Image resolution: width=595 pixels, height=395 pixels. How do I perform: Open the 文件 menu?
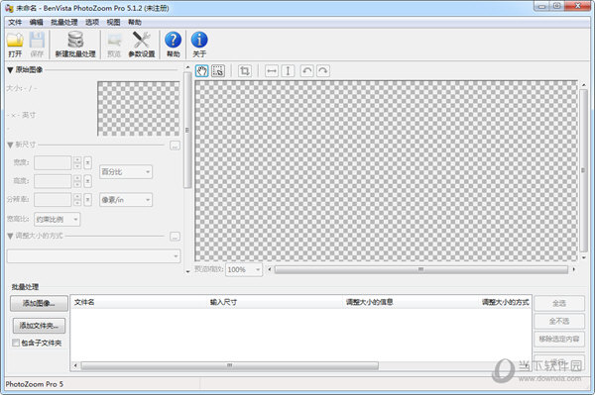click(15, 23)
